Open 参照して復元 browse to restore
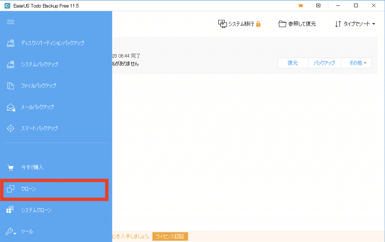Viewport: 385px width, 242px height. click(x=297, y=24)
